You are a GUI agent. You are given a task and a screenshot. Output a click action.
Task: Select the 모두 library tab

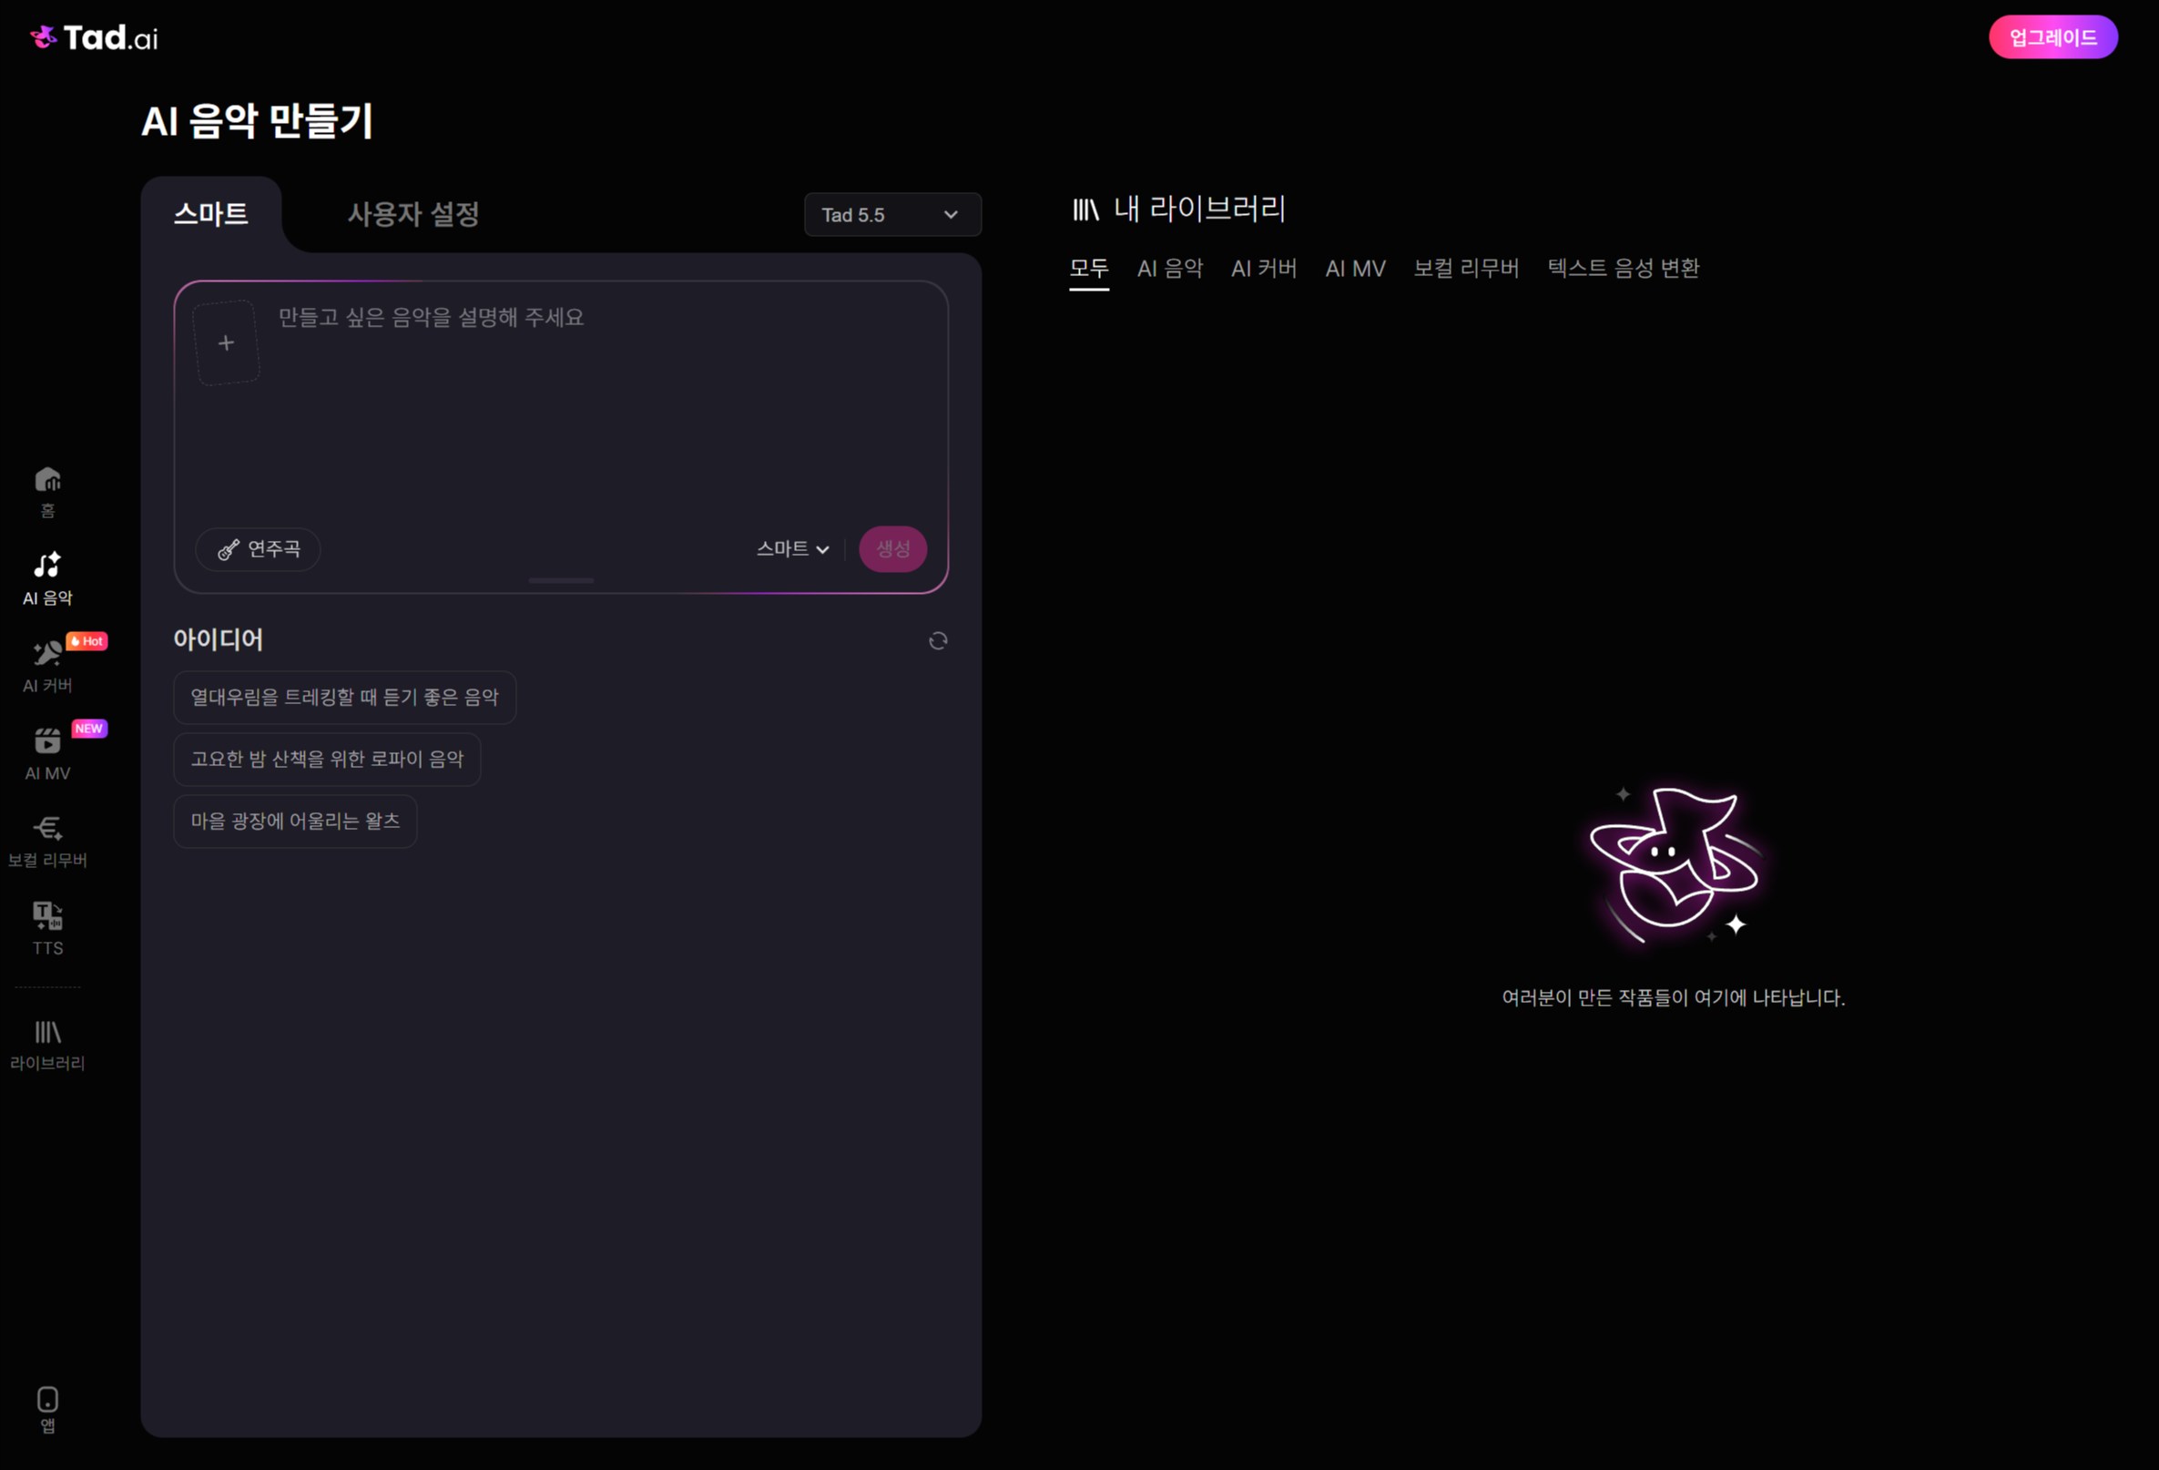[x=1089, y=270]
